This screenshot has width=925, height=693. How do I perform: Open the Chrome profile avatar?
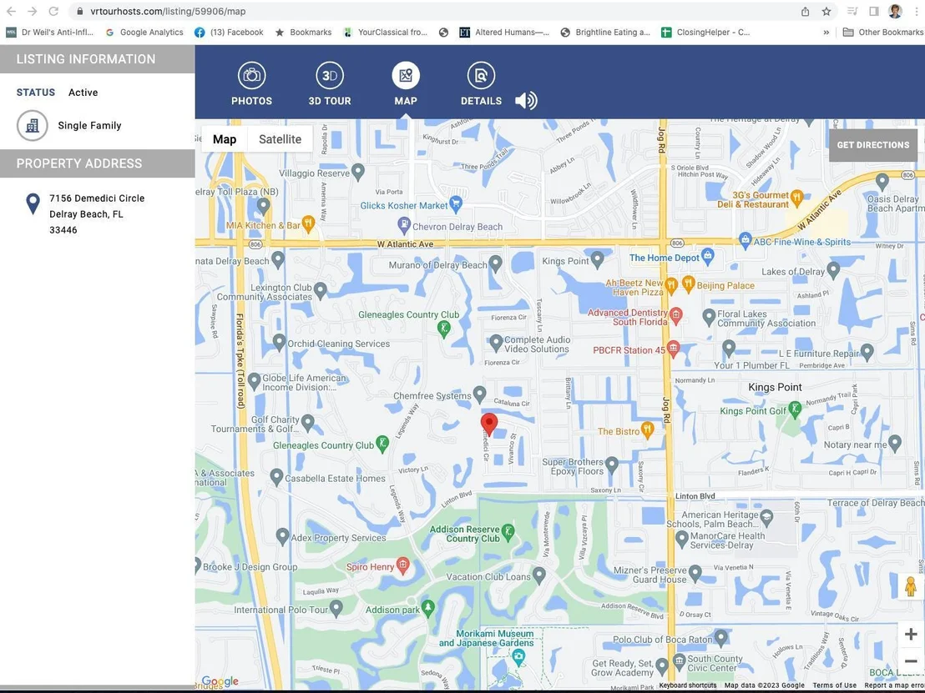[x=895, y=11]
